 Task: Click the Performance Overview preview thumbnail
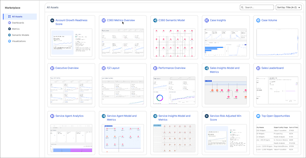tap(174, 90)
